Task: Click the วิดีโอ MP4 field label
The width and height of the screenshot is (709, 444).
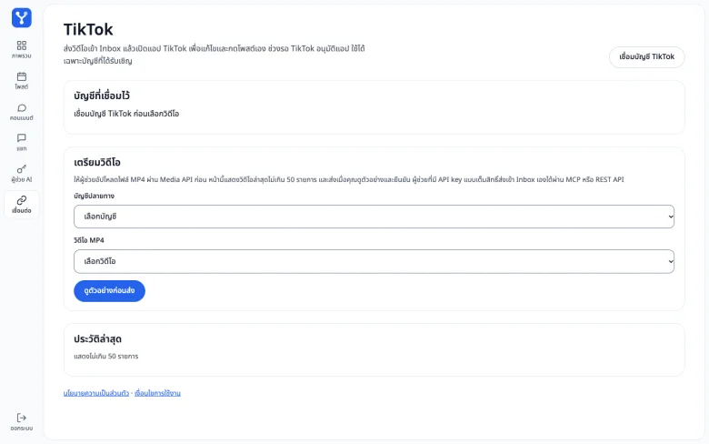Action: 89,240
